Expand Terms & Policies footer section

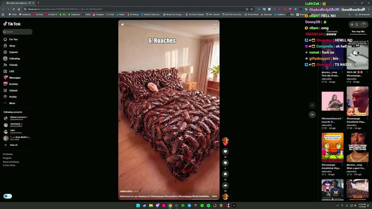[x=11, y=162]
